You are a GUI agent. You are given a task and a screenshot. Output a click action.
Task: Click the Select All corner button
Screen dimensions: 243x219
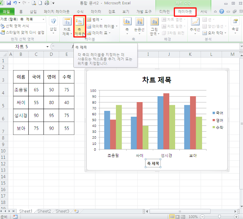pos(4,54)
